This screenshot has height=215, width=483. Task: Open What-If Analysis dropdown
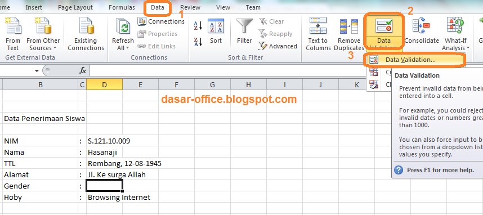455,34
